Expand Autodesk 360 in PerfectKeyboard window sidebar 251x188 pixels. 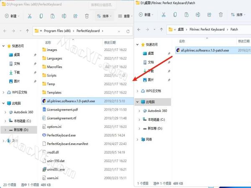coord(5,112)
